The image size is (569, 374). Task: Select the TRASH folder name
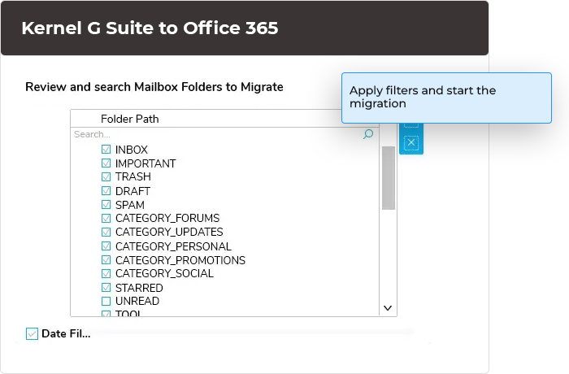tap(132, 176)
